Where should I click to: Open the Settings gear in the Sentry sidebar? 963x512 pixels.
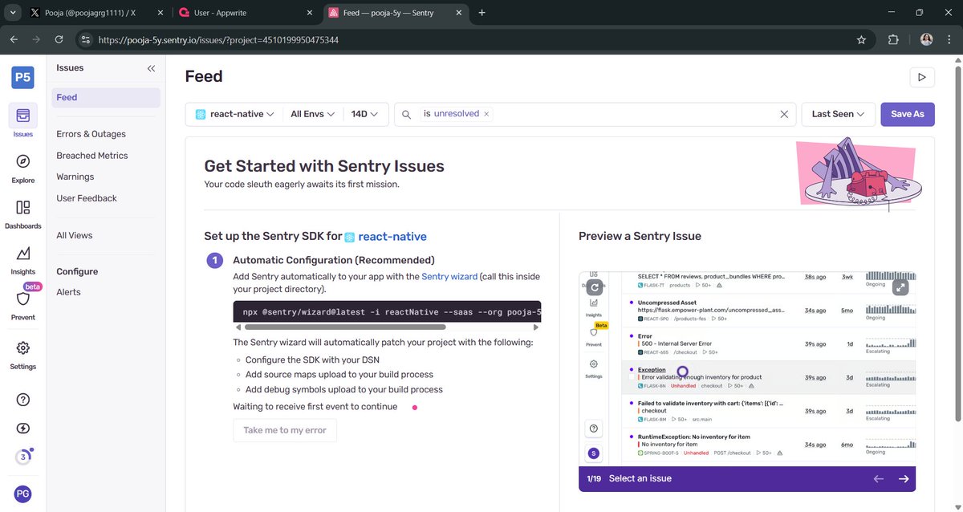pyautogui.click(x=23, y=348)
